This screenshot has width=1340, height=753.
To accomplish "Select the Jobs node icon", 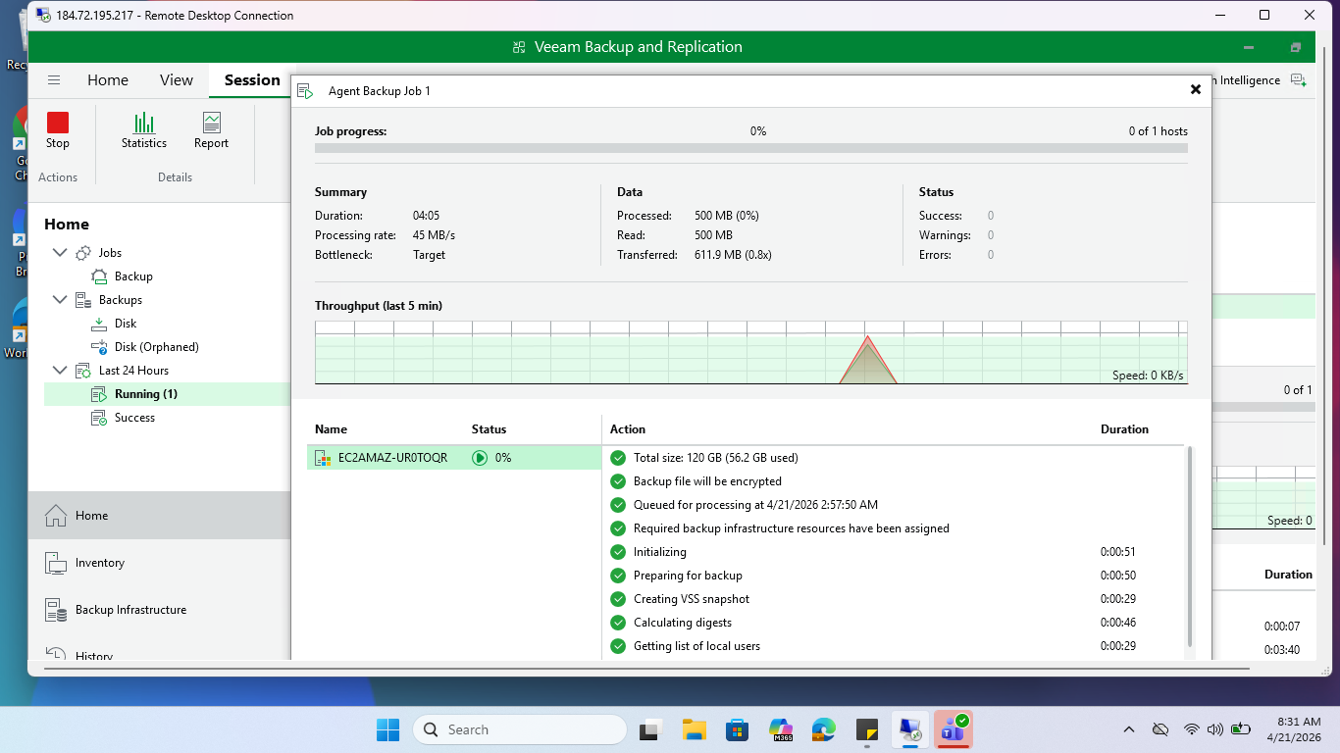I will pos(82,253).
